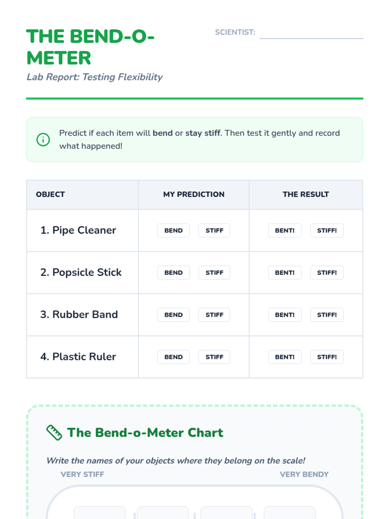Mark Pipe Cleaner result as BENT!
The image size is (389, 519).
(x=285, y=231)
